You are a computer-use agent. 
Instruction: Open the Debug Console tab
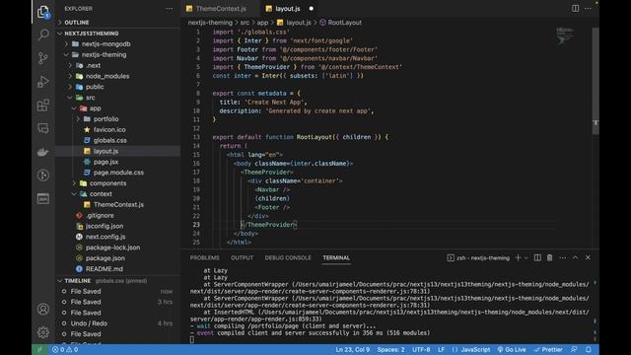click(288, 257)
